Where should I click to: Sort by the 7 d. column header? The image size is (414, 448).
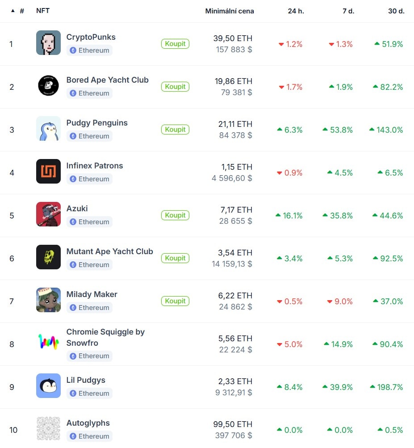click(x=348, y=11)
